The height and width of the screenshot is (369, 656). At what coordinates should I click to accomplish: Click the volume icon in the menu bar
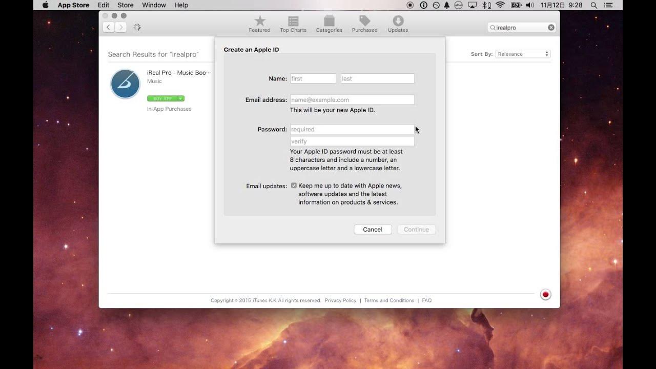pos(530,5)
